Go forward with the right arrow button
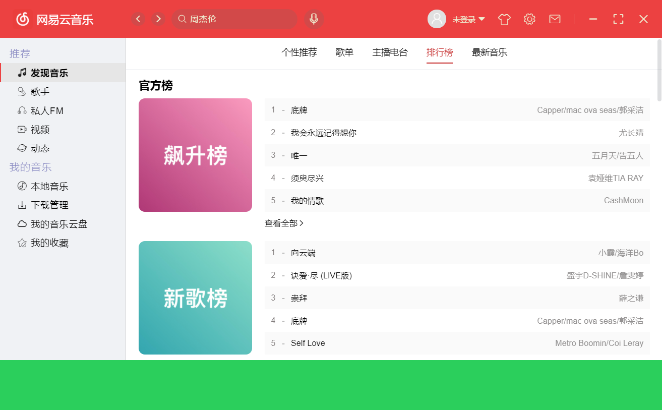 (x=158, y=19)
